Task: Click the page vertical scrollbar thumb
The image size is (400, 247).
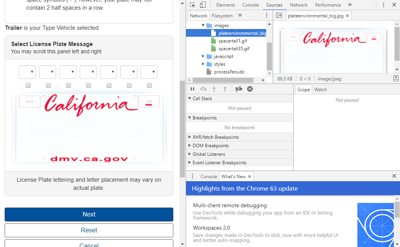Action: [x=182, y=129]
